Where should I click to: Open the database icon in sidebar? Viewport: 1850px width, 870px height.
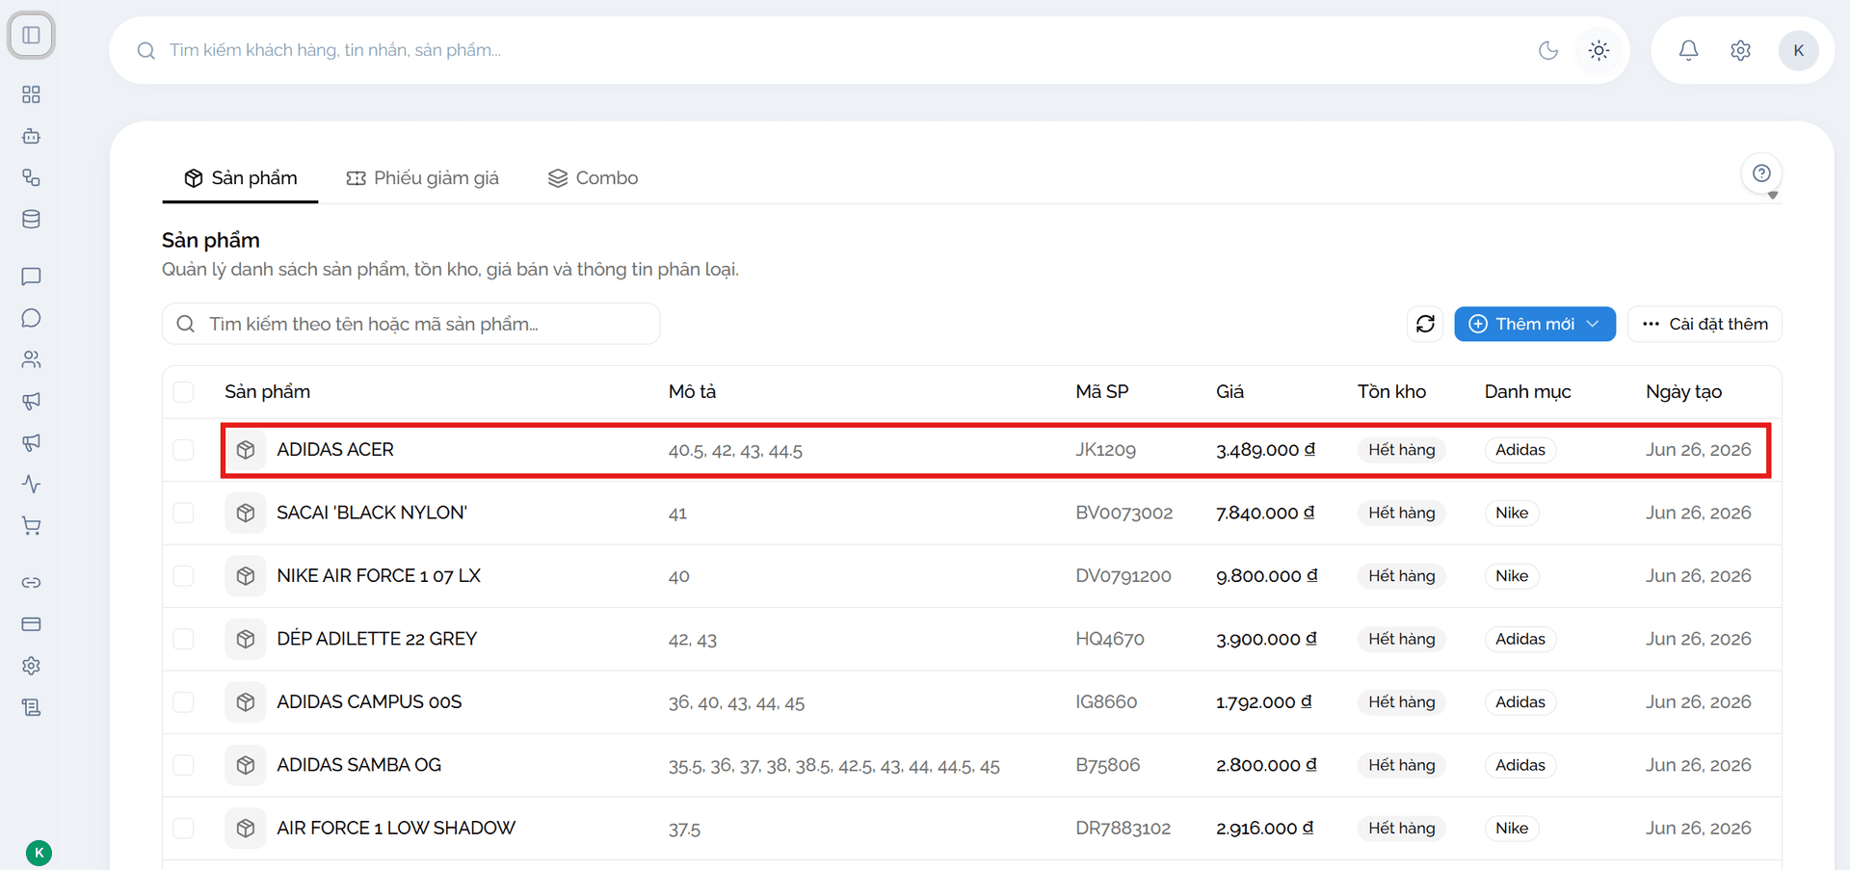[31, 219]
